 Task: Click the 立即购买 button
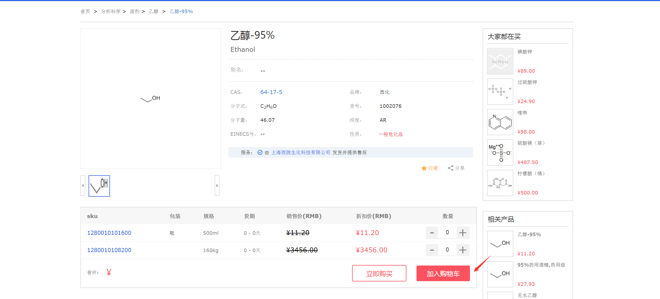[x=379, y=273]
